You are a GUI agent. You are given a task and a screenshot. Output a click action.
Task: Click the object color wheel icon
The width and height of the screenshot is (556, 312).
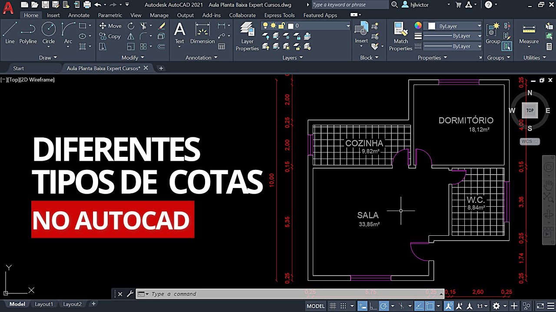418,26
